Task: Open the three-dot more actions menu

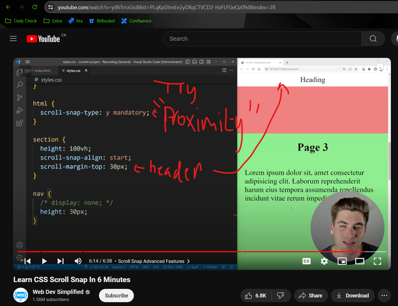Action: (384, 295)
